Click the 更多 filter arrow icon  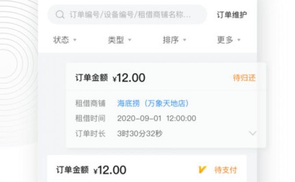(239, 40)
